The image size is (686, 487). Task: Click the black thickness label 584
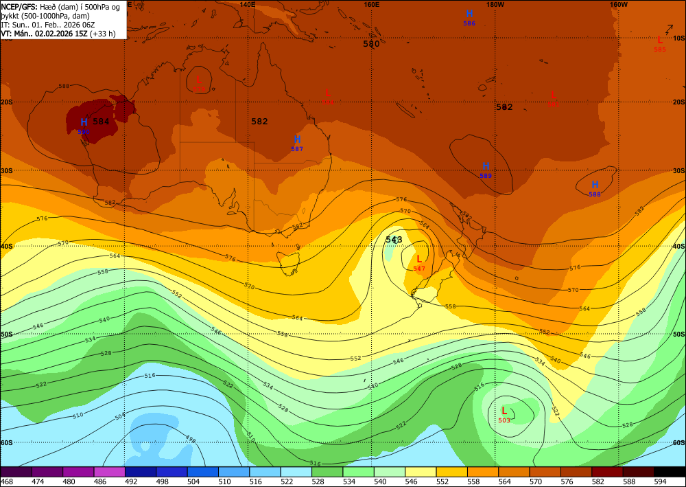coord(101,122)
